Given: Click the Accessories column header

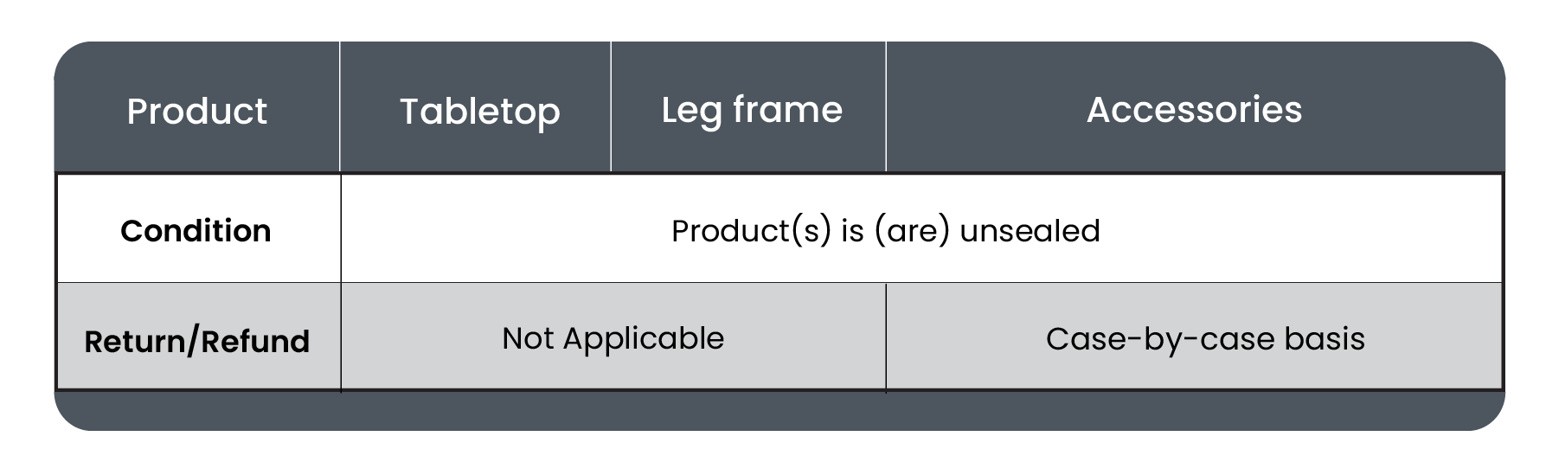Looking at the screenshot, I should click(x=1194, y=110).
